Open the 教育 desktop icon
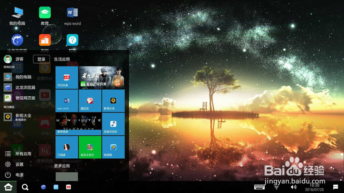The width and height of the screenshot is (344, 193). [45, 16]
